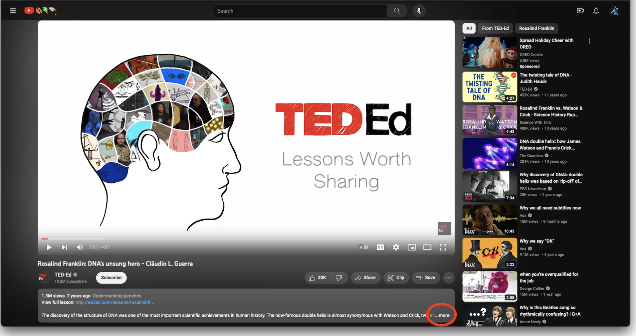Click the search magnifier button
The image size is (636, 336).
(x=397, y=11)
